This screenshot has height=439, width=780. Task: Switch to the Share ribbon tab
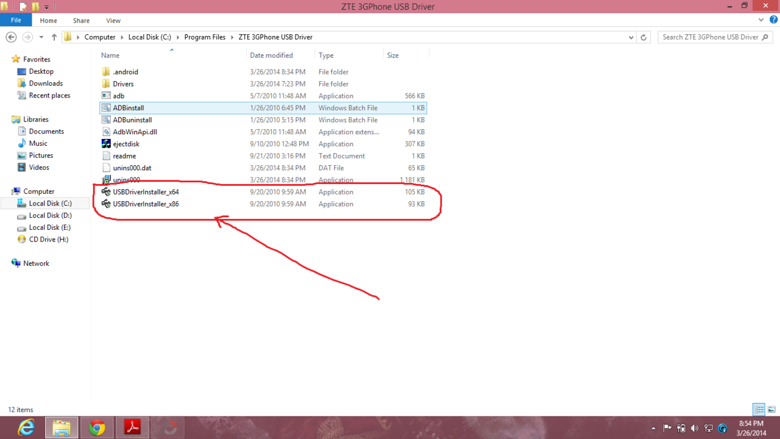pyautogui.click(x=81, y=21)
